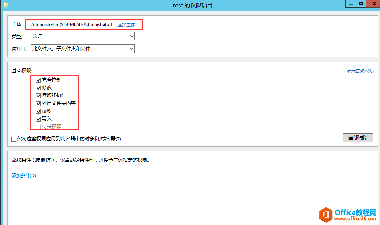Close the permission entry window
Viewport: 380px width, 225px height.
click(x=373, y=4)
